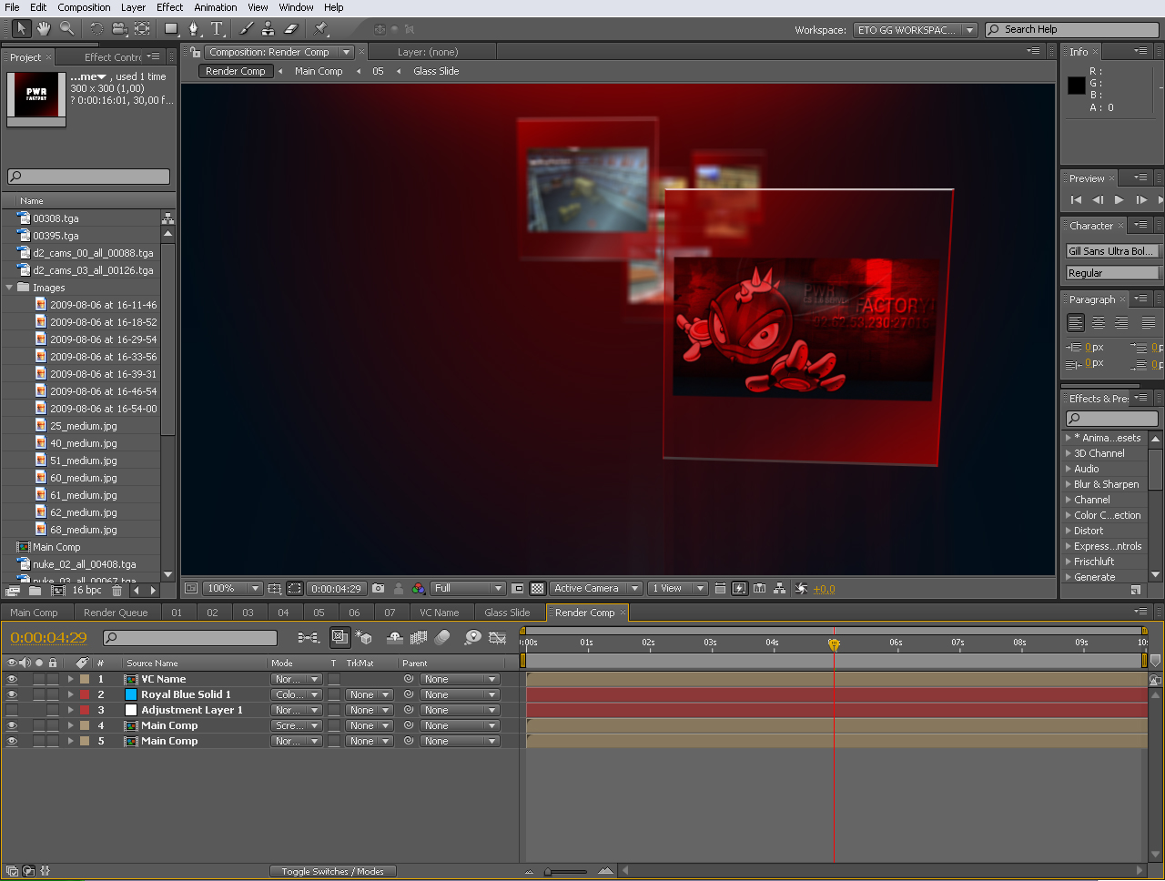Image resolution: width=1165 pixels, height=881 pixels.
Task: Select the Hand tool
Action: tap(44, 29)
